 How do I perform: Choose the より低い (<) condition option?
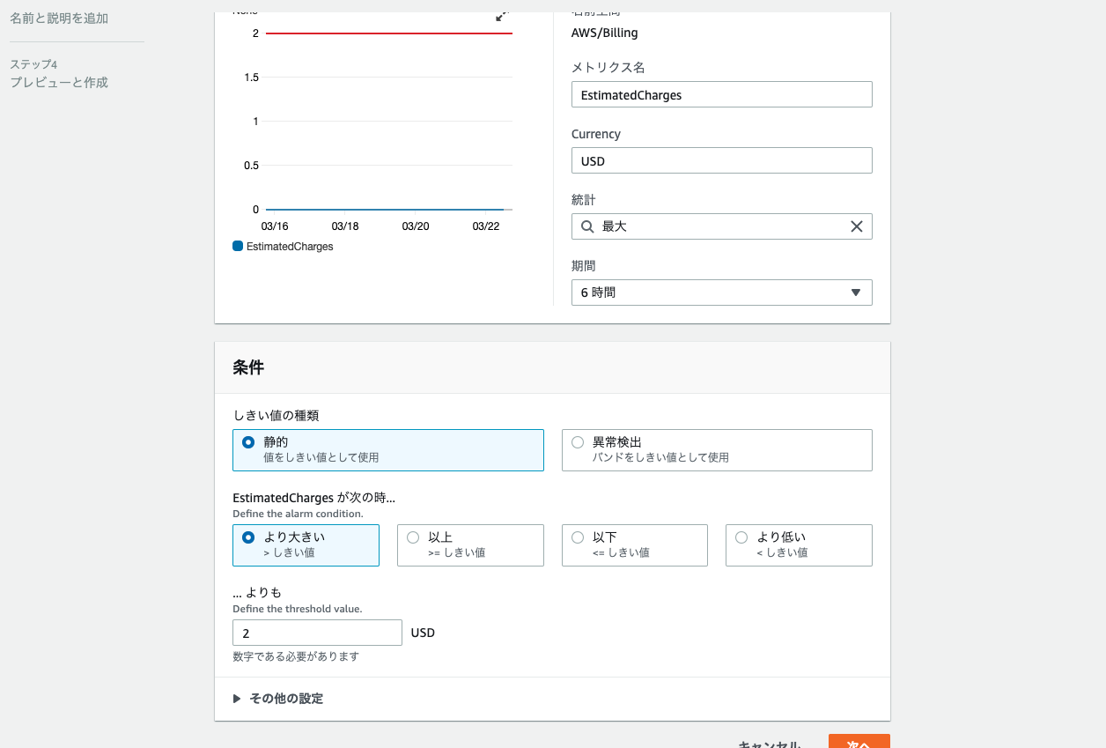[741, 537]
